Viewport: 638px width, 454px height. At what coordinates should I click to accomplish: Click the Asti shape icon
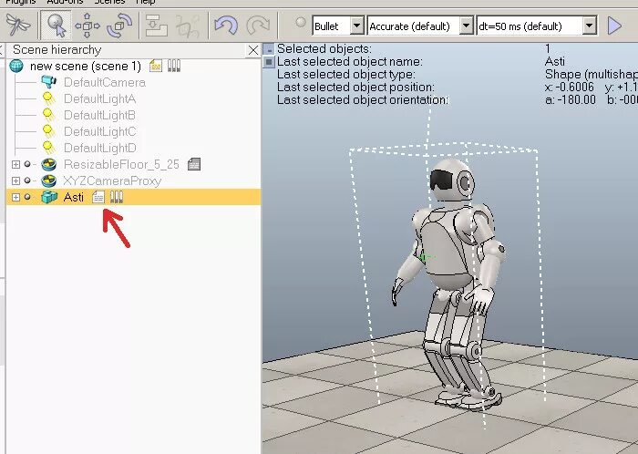click(49, 197)
